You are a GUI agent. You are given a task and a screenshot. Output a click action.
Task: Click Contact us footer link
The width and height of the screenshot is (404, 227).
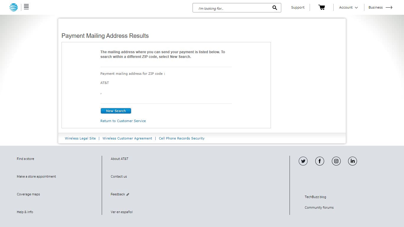pos(119,176)
